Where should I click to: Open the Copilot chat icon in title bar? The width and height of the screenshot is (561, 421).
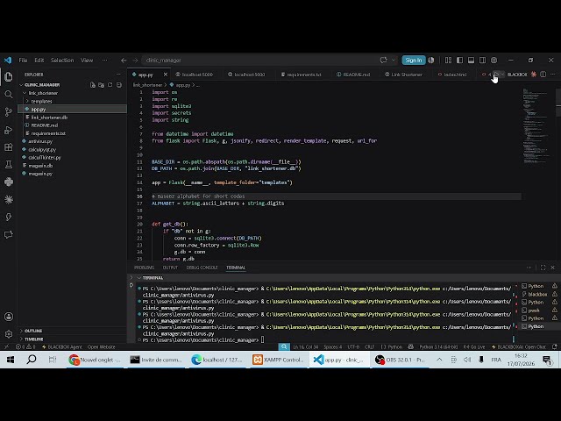pos(384,61)
